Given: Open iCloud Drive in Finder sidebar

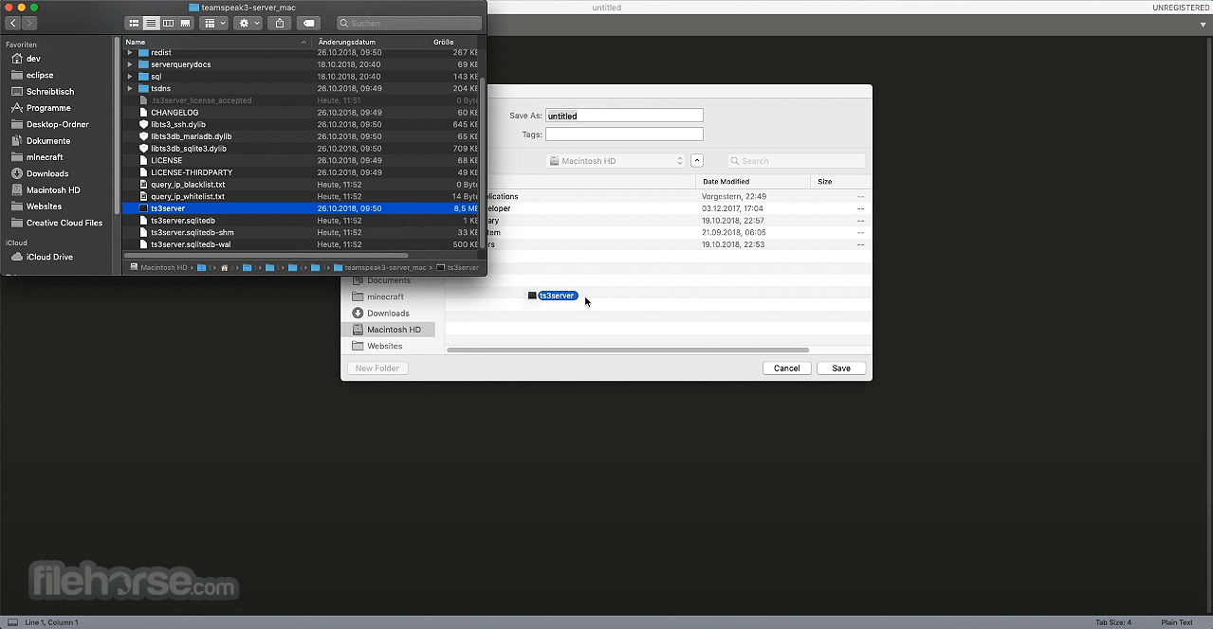Looking at the screenshot, I should [49, 257].
